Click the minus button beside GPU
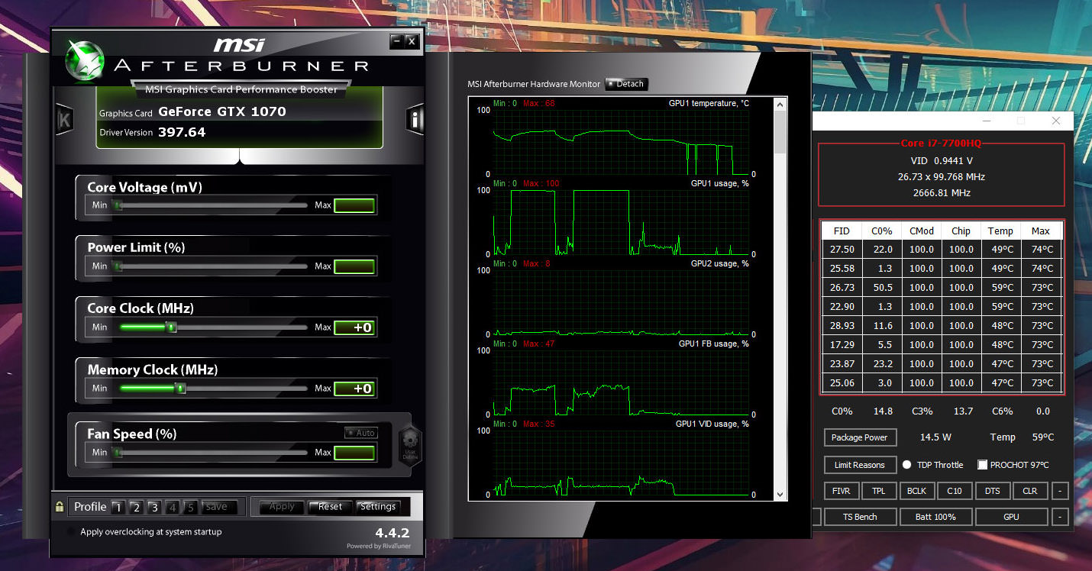This screenshot has height=571, width=1092. pyautogui.click(x=1059, y=517)
